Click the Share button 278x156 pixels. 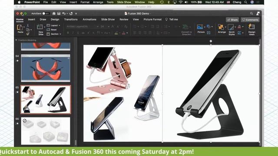232,19
